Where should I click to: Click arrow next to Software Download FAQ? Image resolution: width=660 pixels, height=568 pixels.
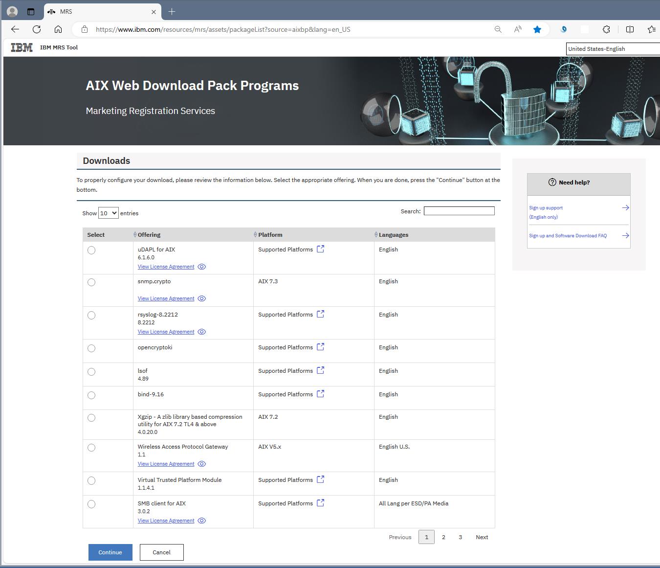tap(625, 236)
